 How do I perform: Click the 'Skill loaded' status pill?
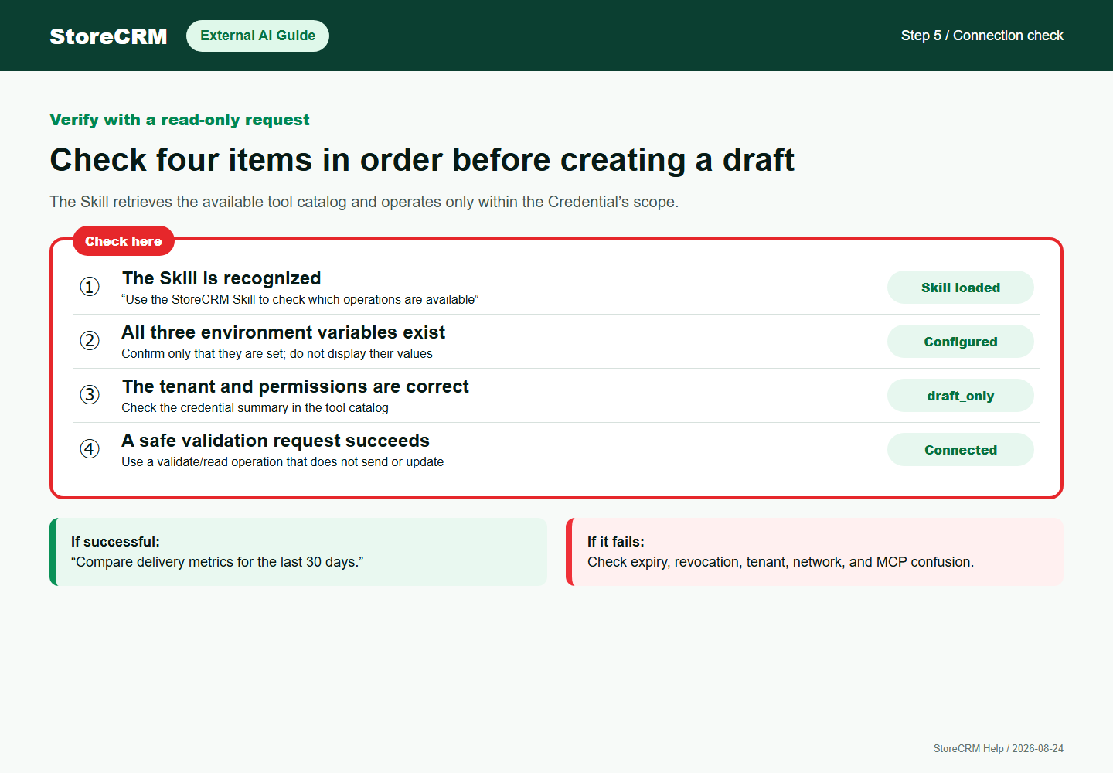(x=960, y=288)
